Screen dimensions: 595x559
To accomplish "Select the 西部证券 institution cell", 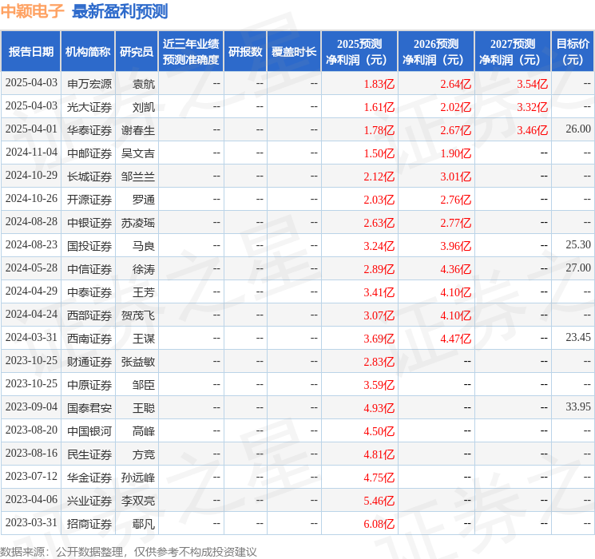I will [x=89, y=315].
